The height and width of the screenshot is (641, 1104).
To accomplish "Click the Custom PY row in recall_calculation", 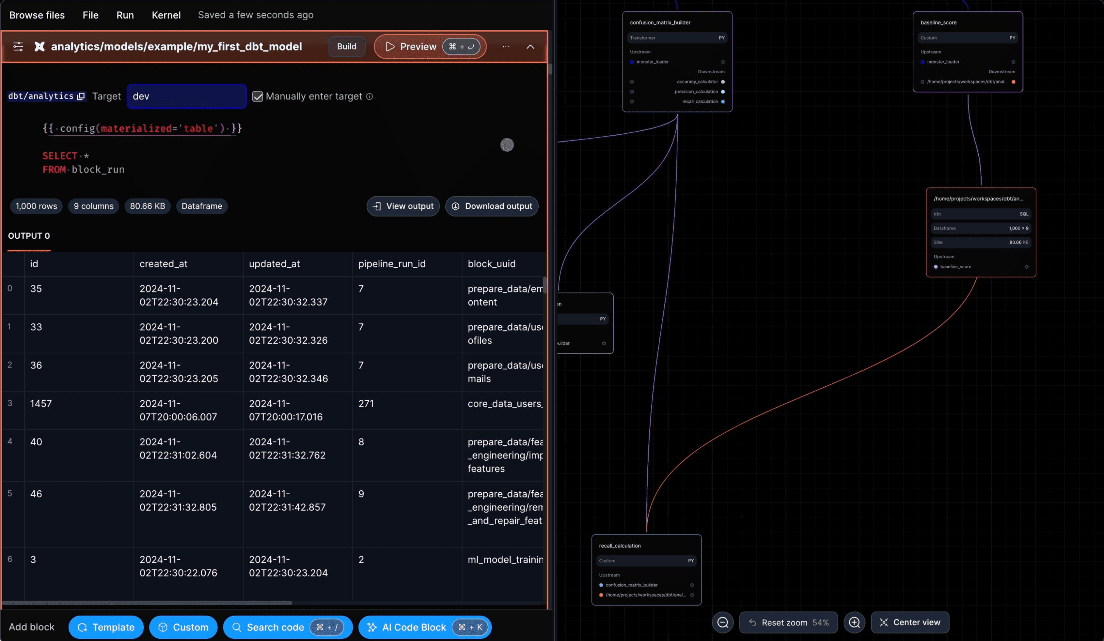I will [646, 560].
